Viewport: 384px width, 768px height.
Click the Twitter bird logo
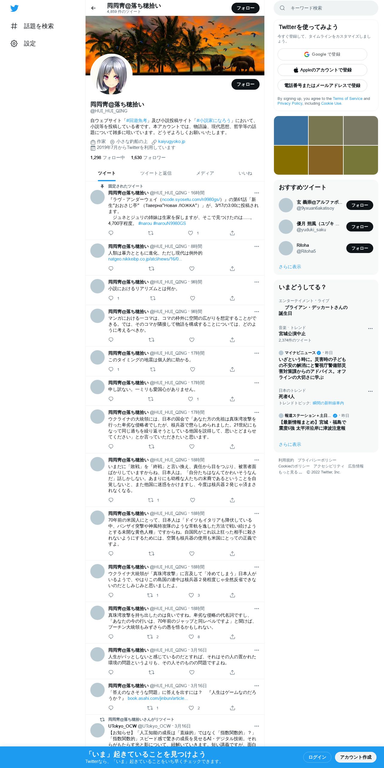(14, 8)
